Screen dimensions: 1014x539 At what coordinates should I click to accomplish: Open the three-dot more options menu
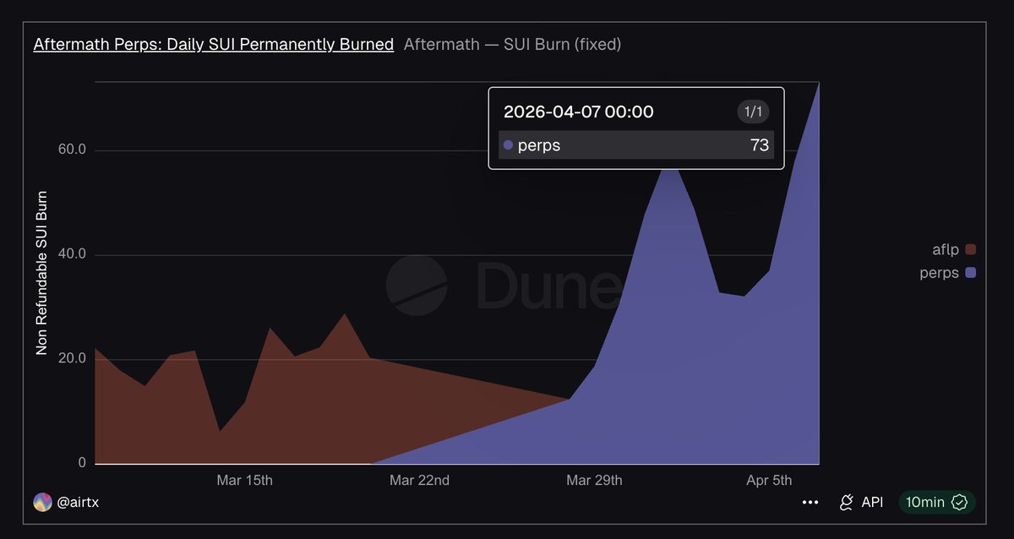(810, 503)
